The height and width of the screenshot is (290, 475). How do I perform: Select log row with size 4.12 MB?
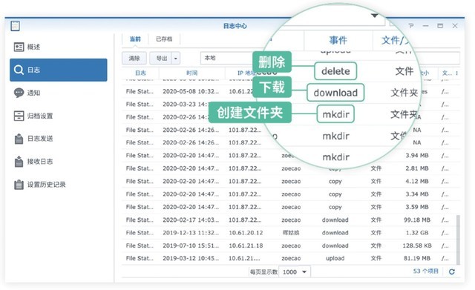tap(290, 181)
